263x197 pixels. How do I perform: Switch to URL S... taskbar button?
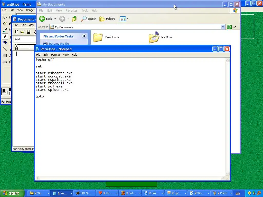pos(84,193)
